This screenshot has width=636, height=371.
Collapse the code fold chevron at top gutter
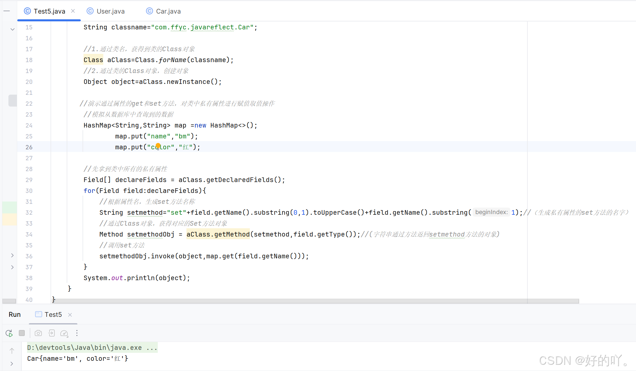click(13, 29)
